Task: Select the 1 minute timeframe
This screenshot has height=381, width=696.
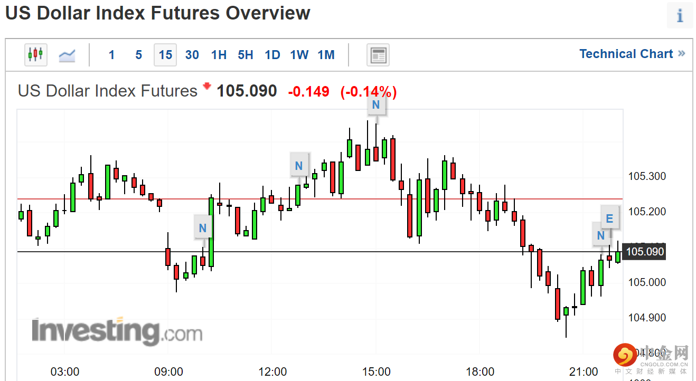Action: pos(111,55)
